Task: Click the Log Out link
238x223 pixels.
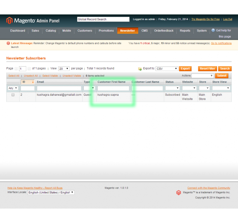Action: 227,19
